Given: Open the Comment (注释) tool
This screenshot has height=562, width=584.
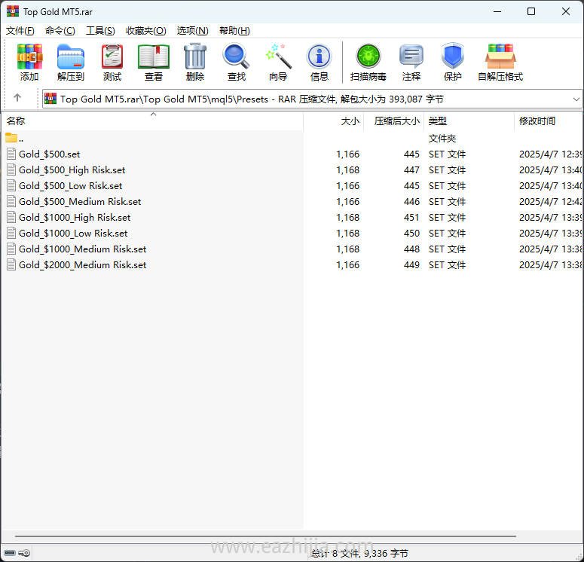Looking at the screenshot, I should tap(411, 63).
